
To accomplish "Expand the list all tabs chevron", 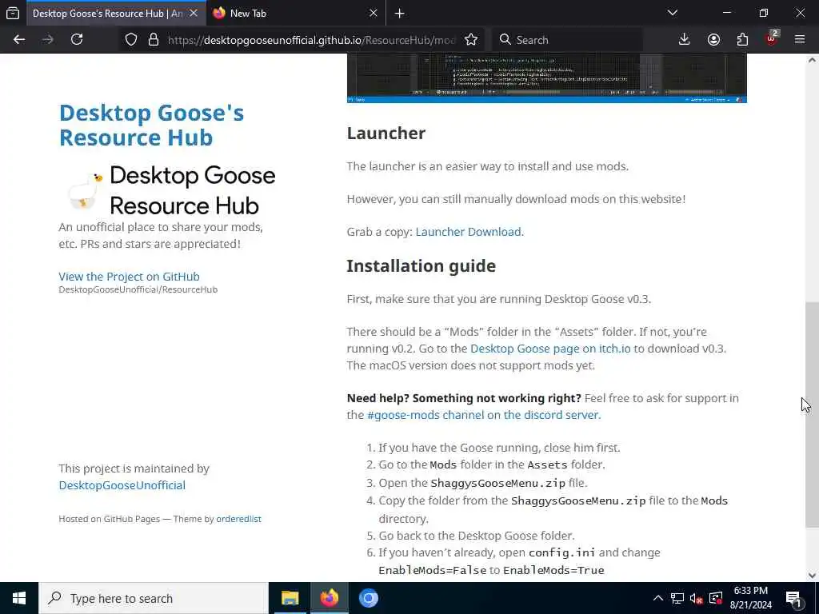I will pos(673,13).
